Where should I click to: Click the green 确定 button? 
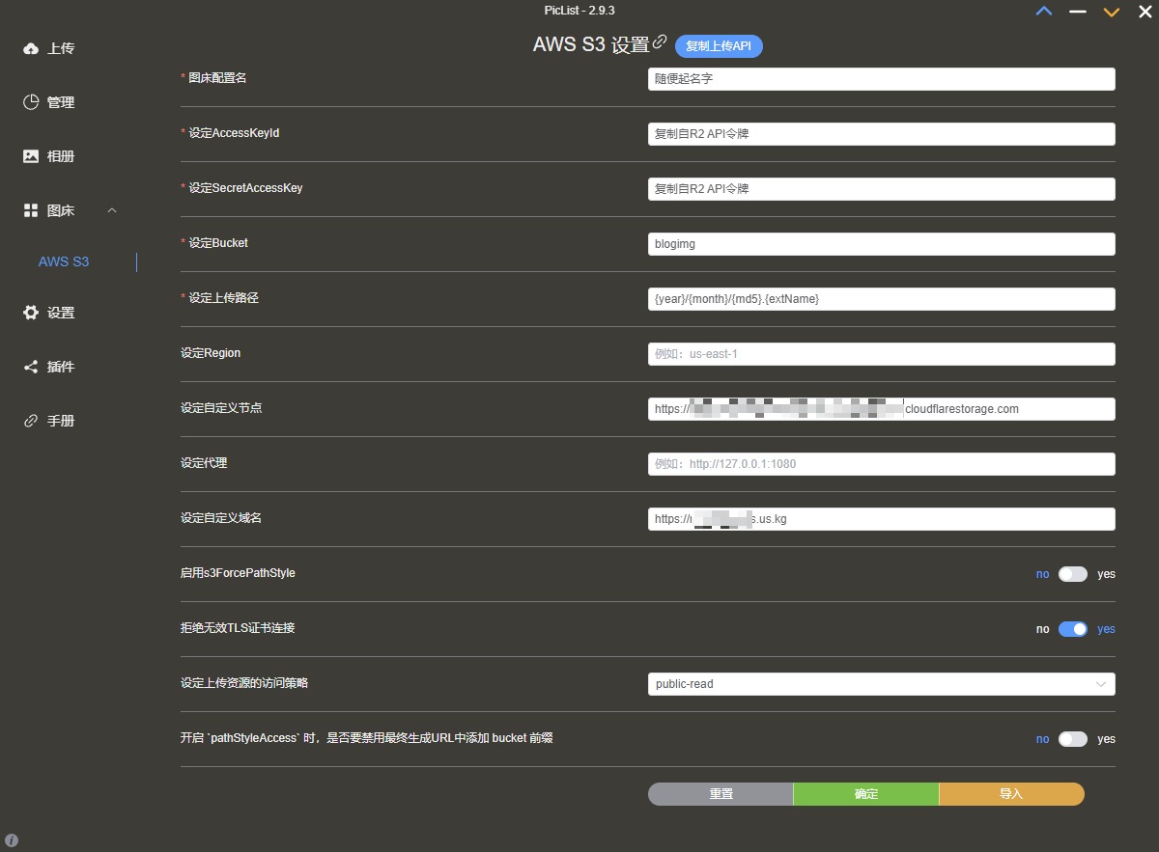coord(866,794)
